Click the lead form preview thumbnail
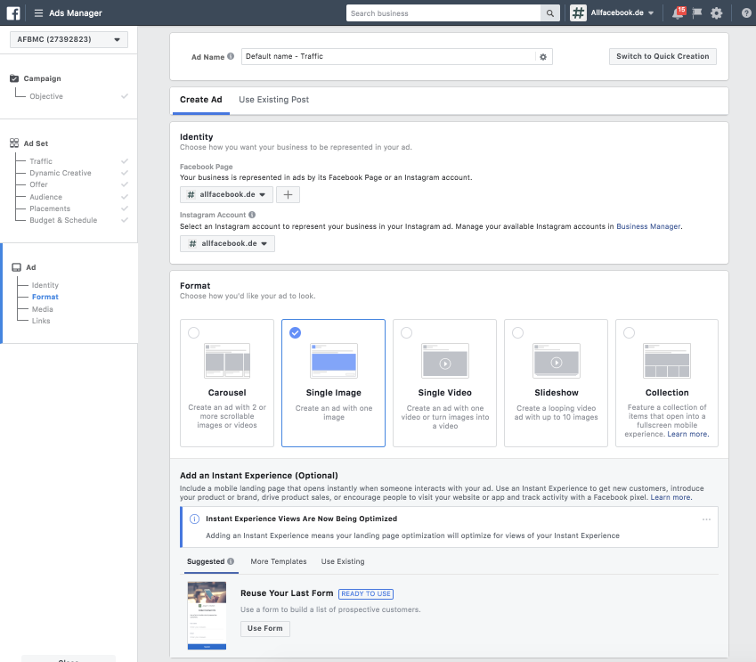Image resolution: width=756 pixels, height=662 pixels. (207, 616)
